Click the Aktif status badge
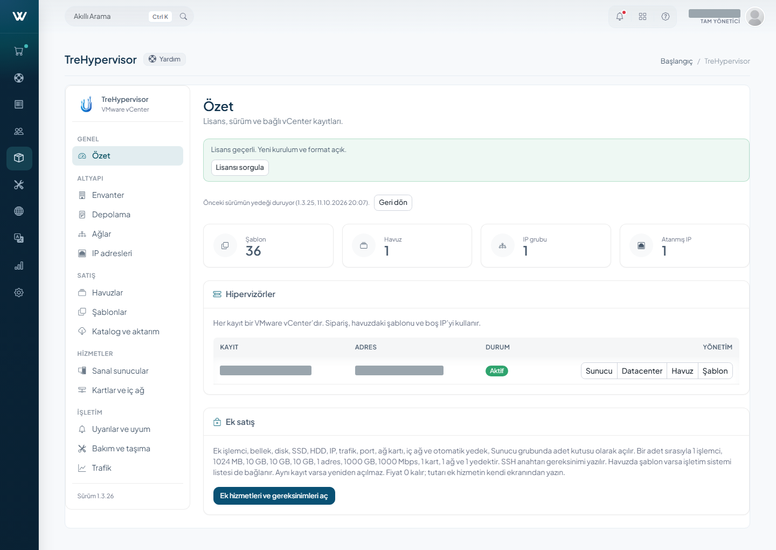Viewport: 776px width, 550px height. (496, 371)
